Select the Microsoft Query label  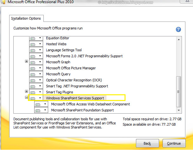(58, 74)
